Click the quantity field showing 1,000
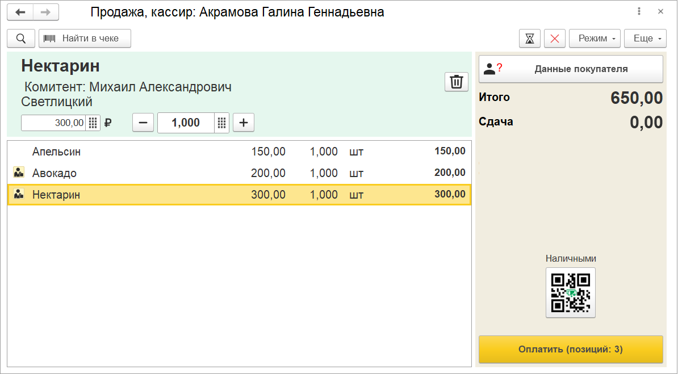 (x=186, y=123)
